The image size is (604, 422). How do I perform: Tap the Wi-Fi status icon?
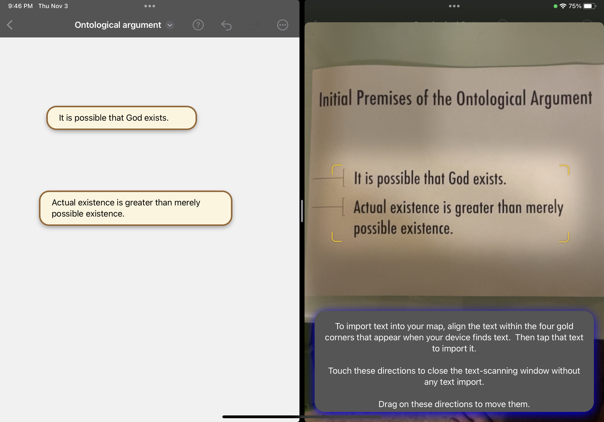(563, 6)
